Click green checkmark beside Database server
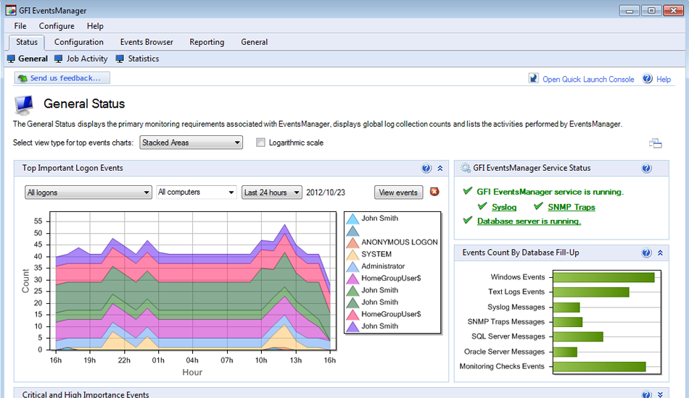 pyautogui.click(x=468, y=221)
